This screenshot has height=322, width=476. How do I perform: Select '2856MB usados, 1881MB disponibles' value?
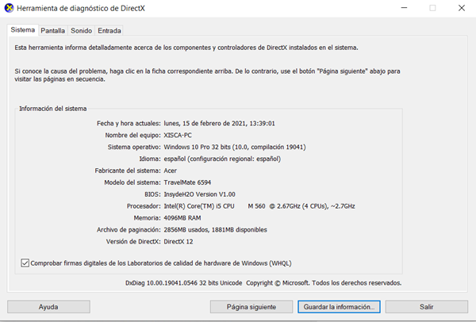click(x=215, y=230)
